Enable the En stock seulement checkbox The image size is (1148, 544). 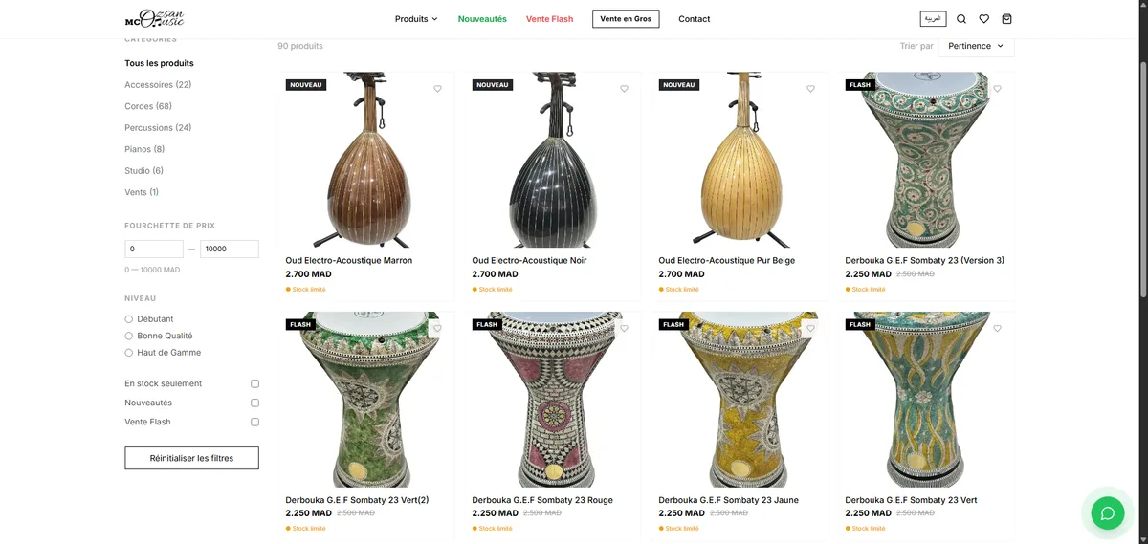point(254,383)
